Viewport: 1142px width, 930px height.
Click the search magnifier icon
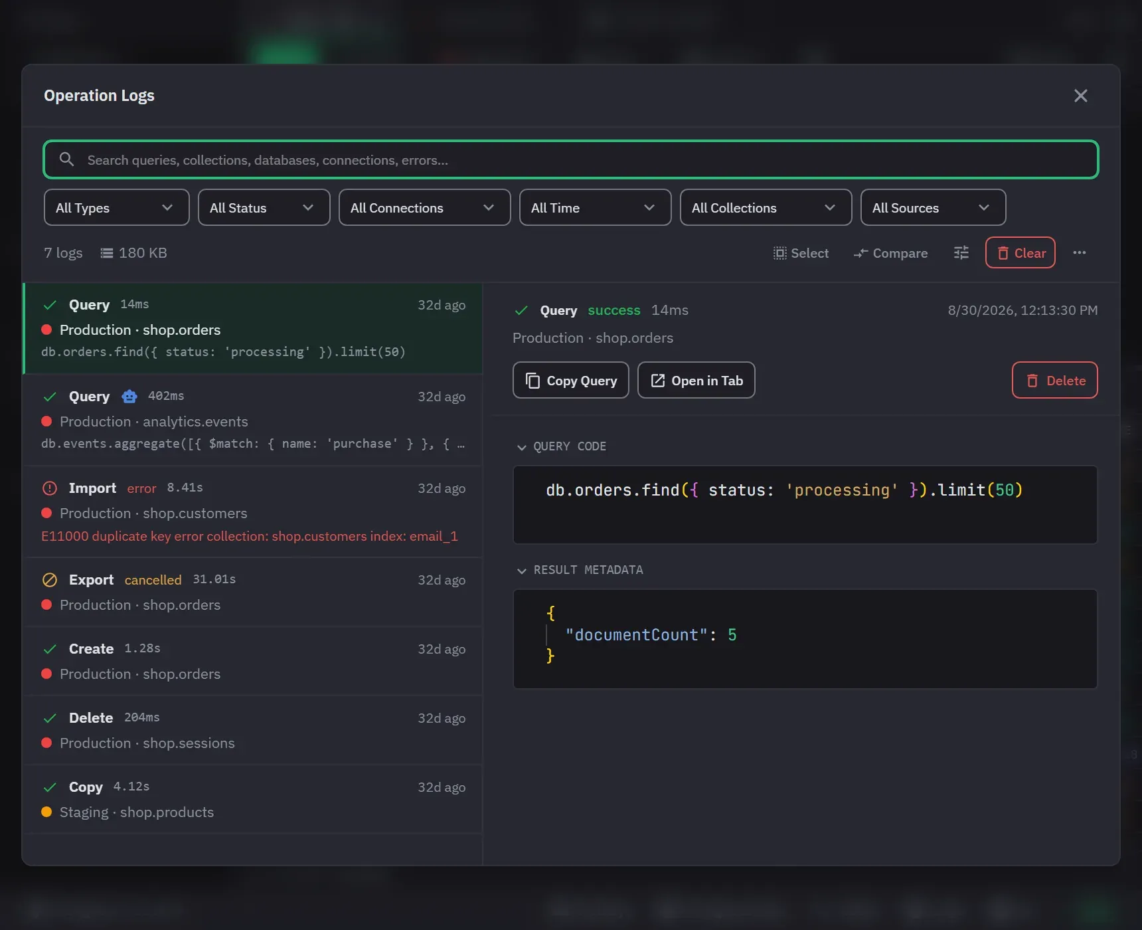click(66, 159)
